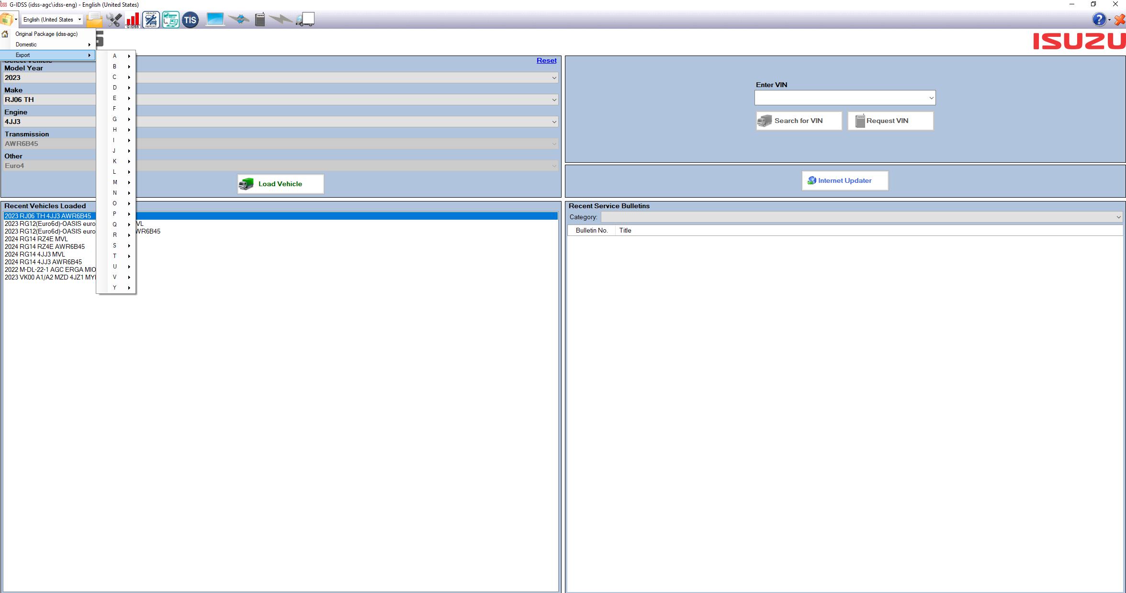The image size is (1126, 593).
Task: Open the Health Report icon
Action: pyautogui.click(x=151, y=20)
